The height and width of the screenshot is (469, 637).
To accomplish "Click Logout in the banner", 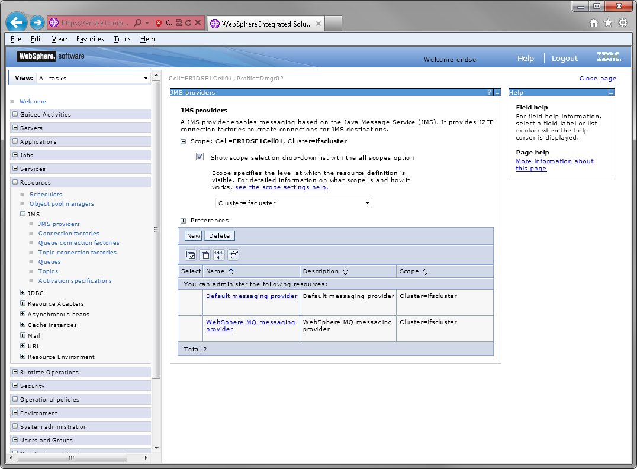I will point(565,59).
